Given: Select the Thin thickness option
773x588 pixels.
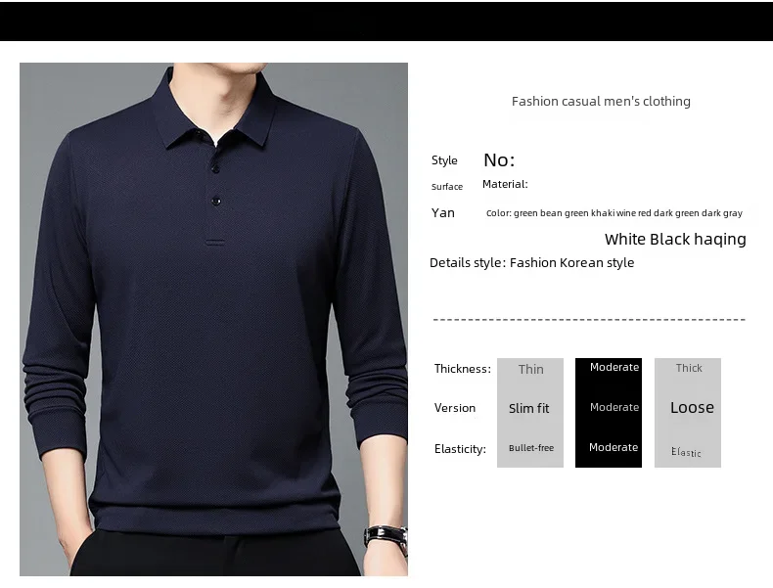Looking at the screenshot, I should [531, 369].
